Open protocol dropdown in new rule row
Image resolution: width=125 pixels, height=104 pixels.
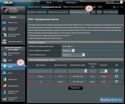coord(104,71)
